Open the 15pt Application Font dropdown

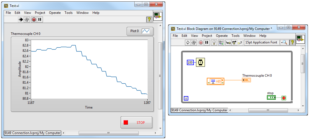[262, 42]
